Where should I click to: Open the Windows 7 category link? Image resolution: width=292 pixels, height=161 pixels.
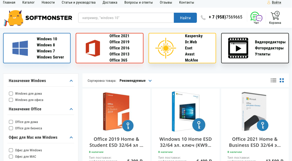point(46,51)
